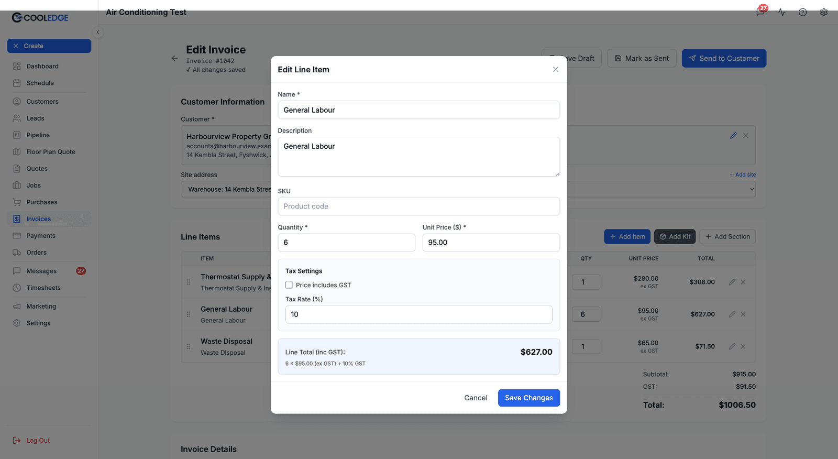Click Save Changes in the dialog
This screenshot has width=838, height=459.
point(528,398)
